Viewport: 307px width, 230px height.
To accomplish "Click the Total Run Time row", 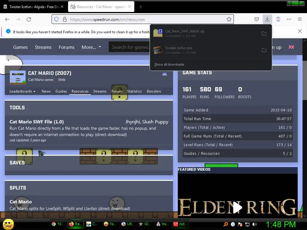I will pyautogui.click(x=237, y=119).
